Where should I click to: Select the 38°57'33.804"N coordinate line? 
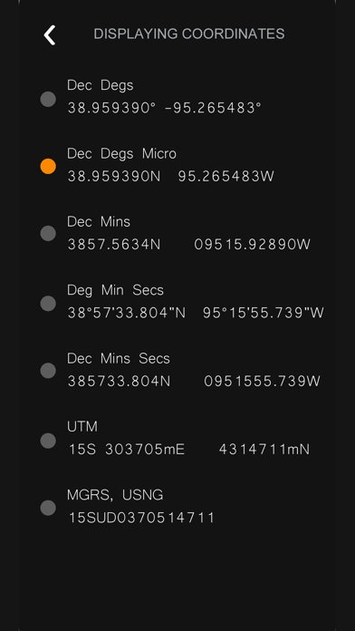[196, 313]
